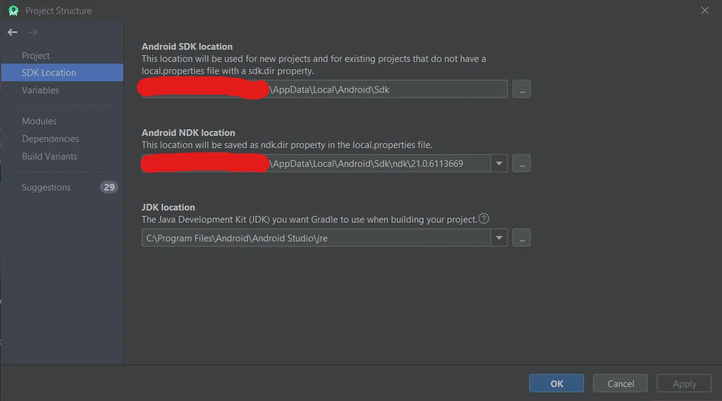Click the Cancel button
This screenshot has height=401, width=722.
click(621, 383)
